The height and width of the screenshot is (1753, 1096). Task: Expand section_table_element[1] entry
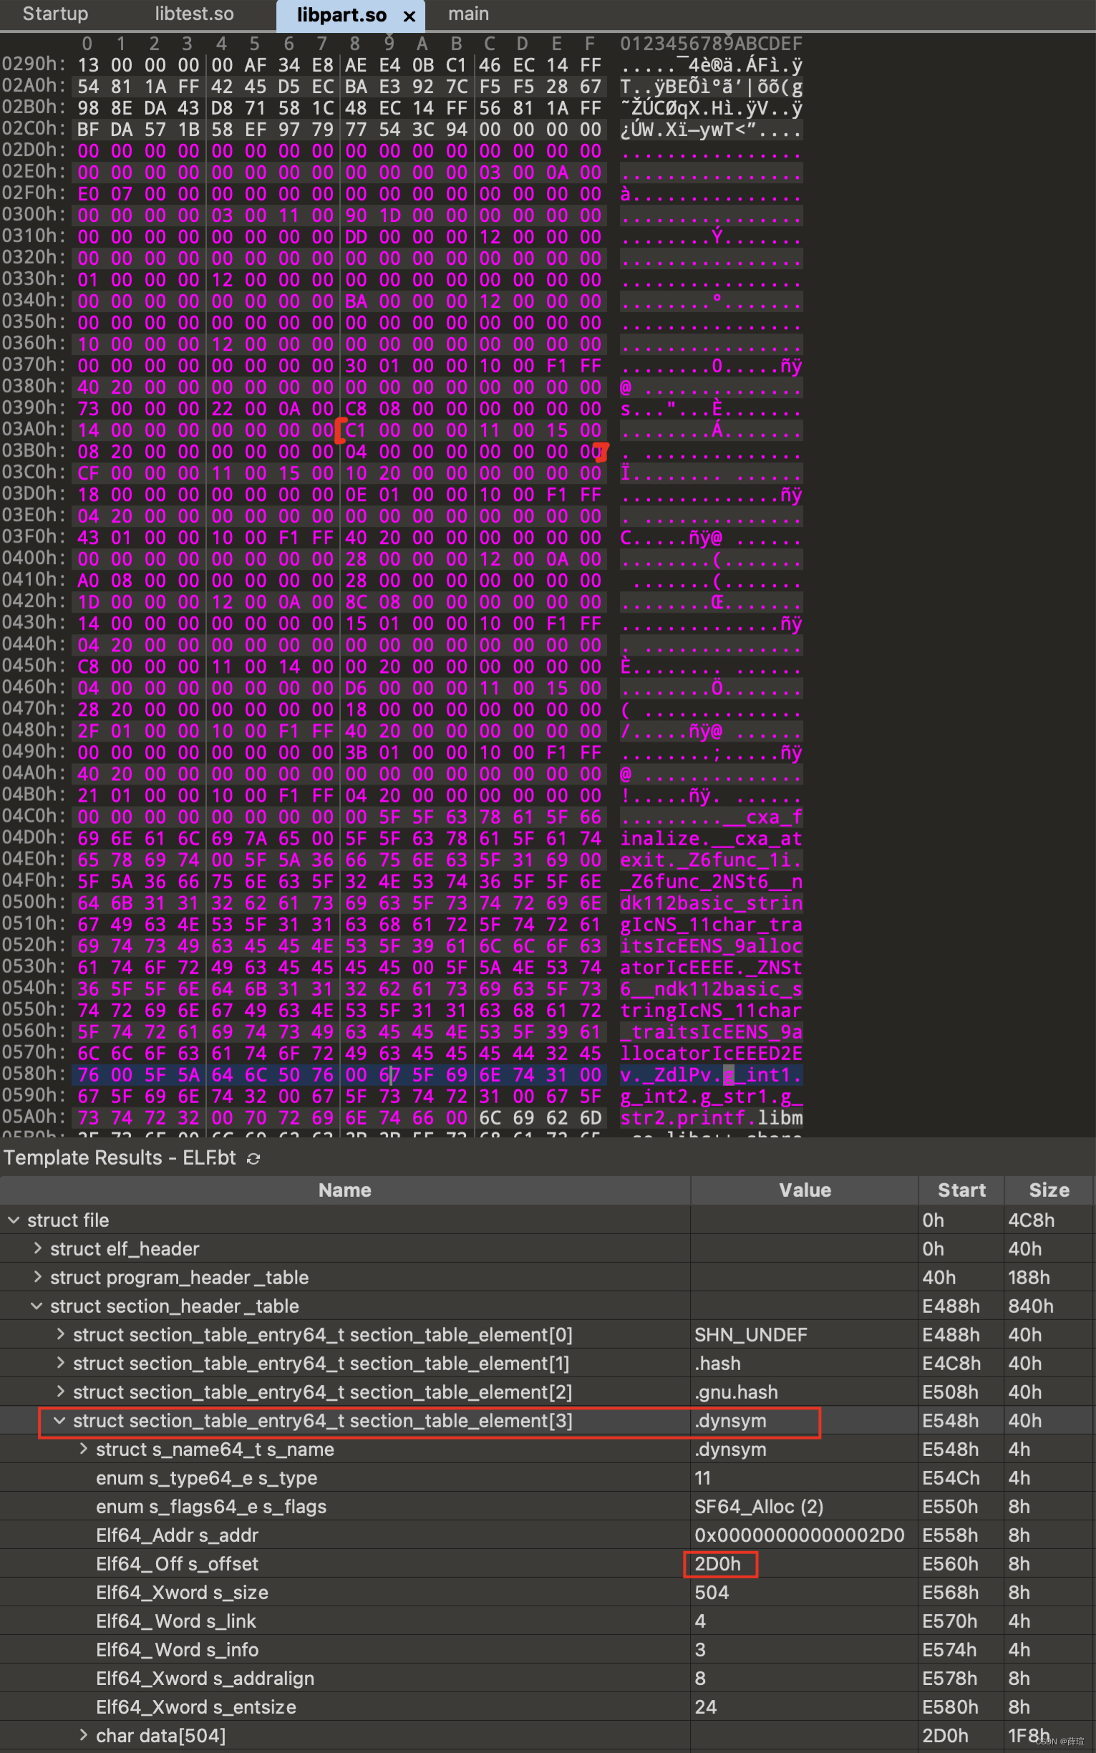(61, 1363)
